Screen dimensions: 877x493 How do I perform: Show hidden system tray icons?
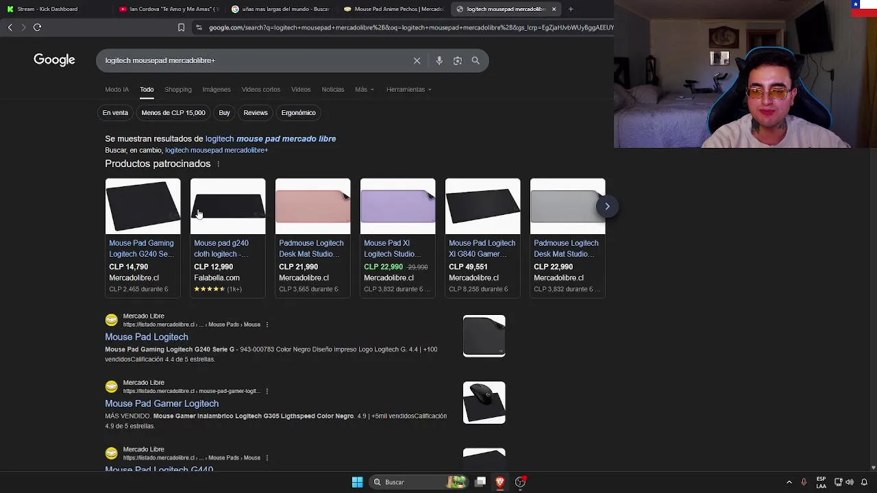pos(789,482)
